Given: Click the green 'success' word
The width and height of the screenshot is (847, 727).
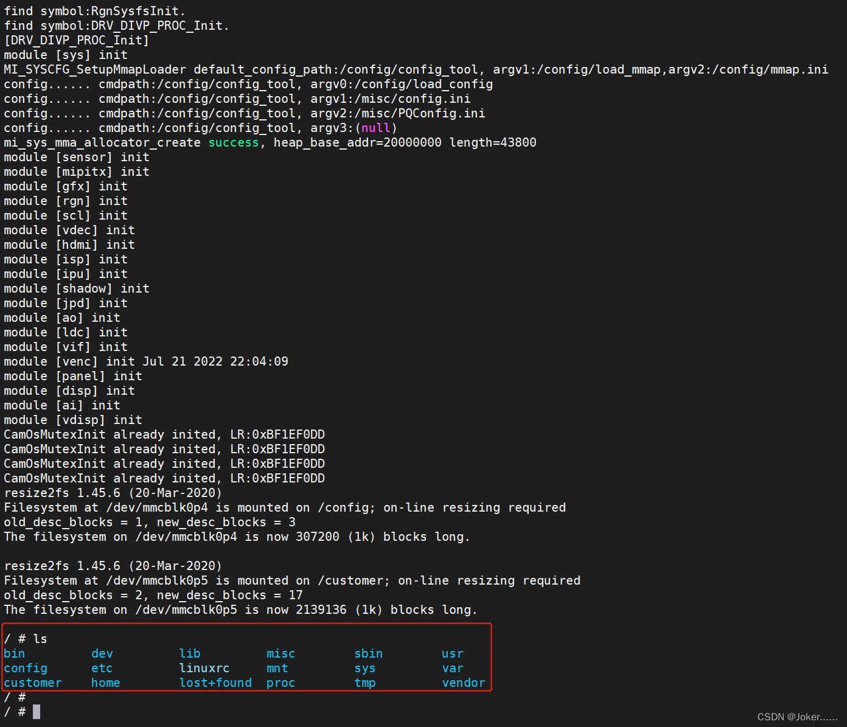Looking at the screenshot, I should coord(234,142).
